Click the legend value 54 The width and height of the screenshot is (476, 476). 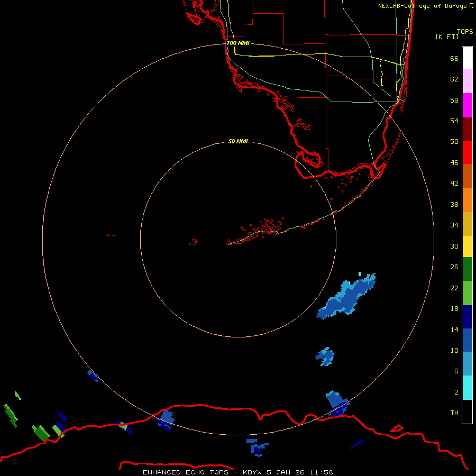[x=454, y=121]
